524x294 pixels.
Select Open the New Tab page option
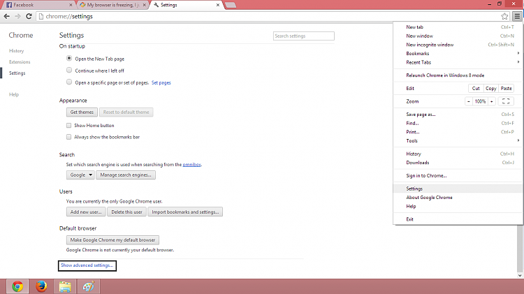pyautogui.click(x=69, y=58)
